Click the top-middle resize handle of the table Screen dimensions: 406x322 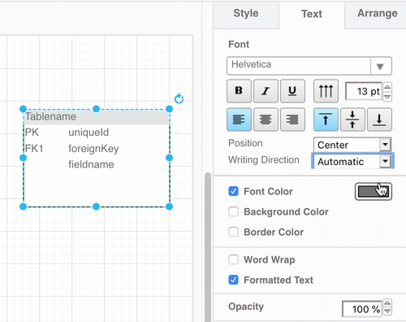point(96,109)
